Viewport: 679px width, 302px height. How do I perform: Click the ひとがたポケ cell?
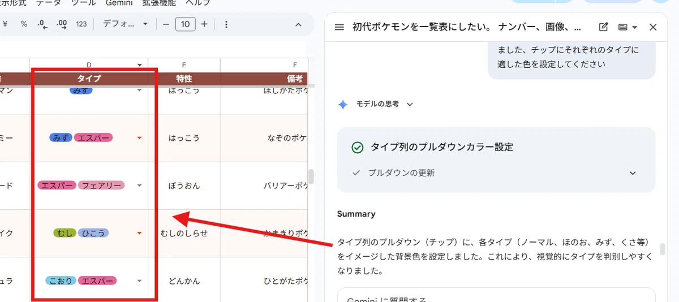tap(264, 281)
